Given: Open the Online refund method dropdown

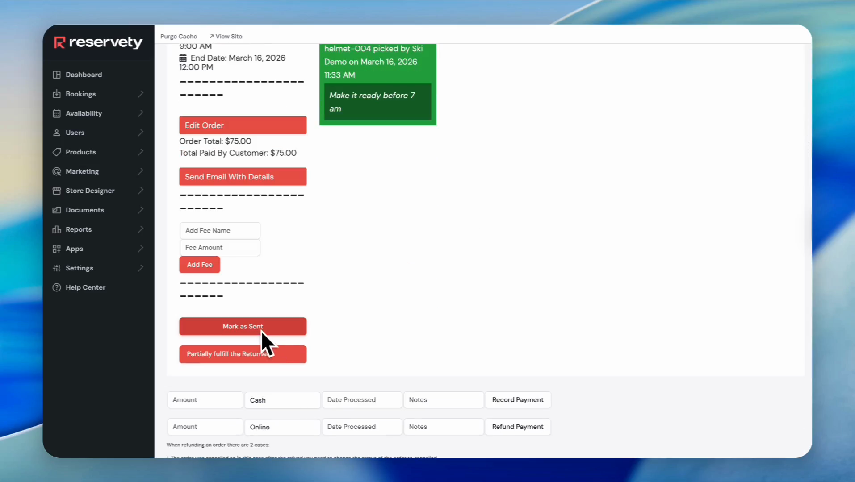Looking at the screenshot, I should click(x=282, y=427).
